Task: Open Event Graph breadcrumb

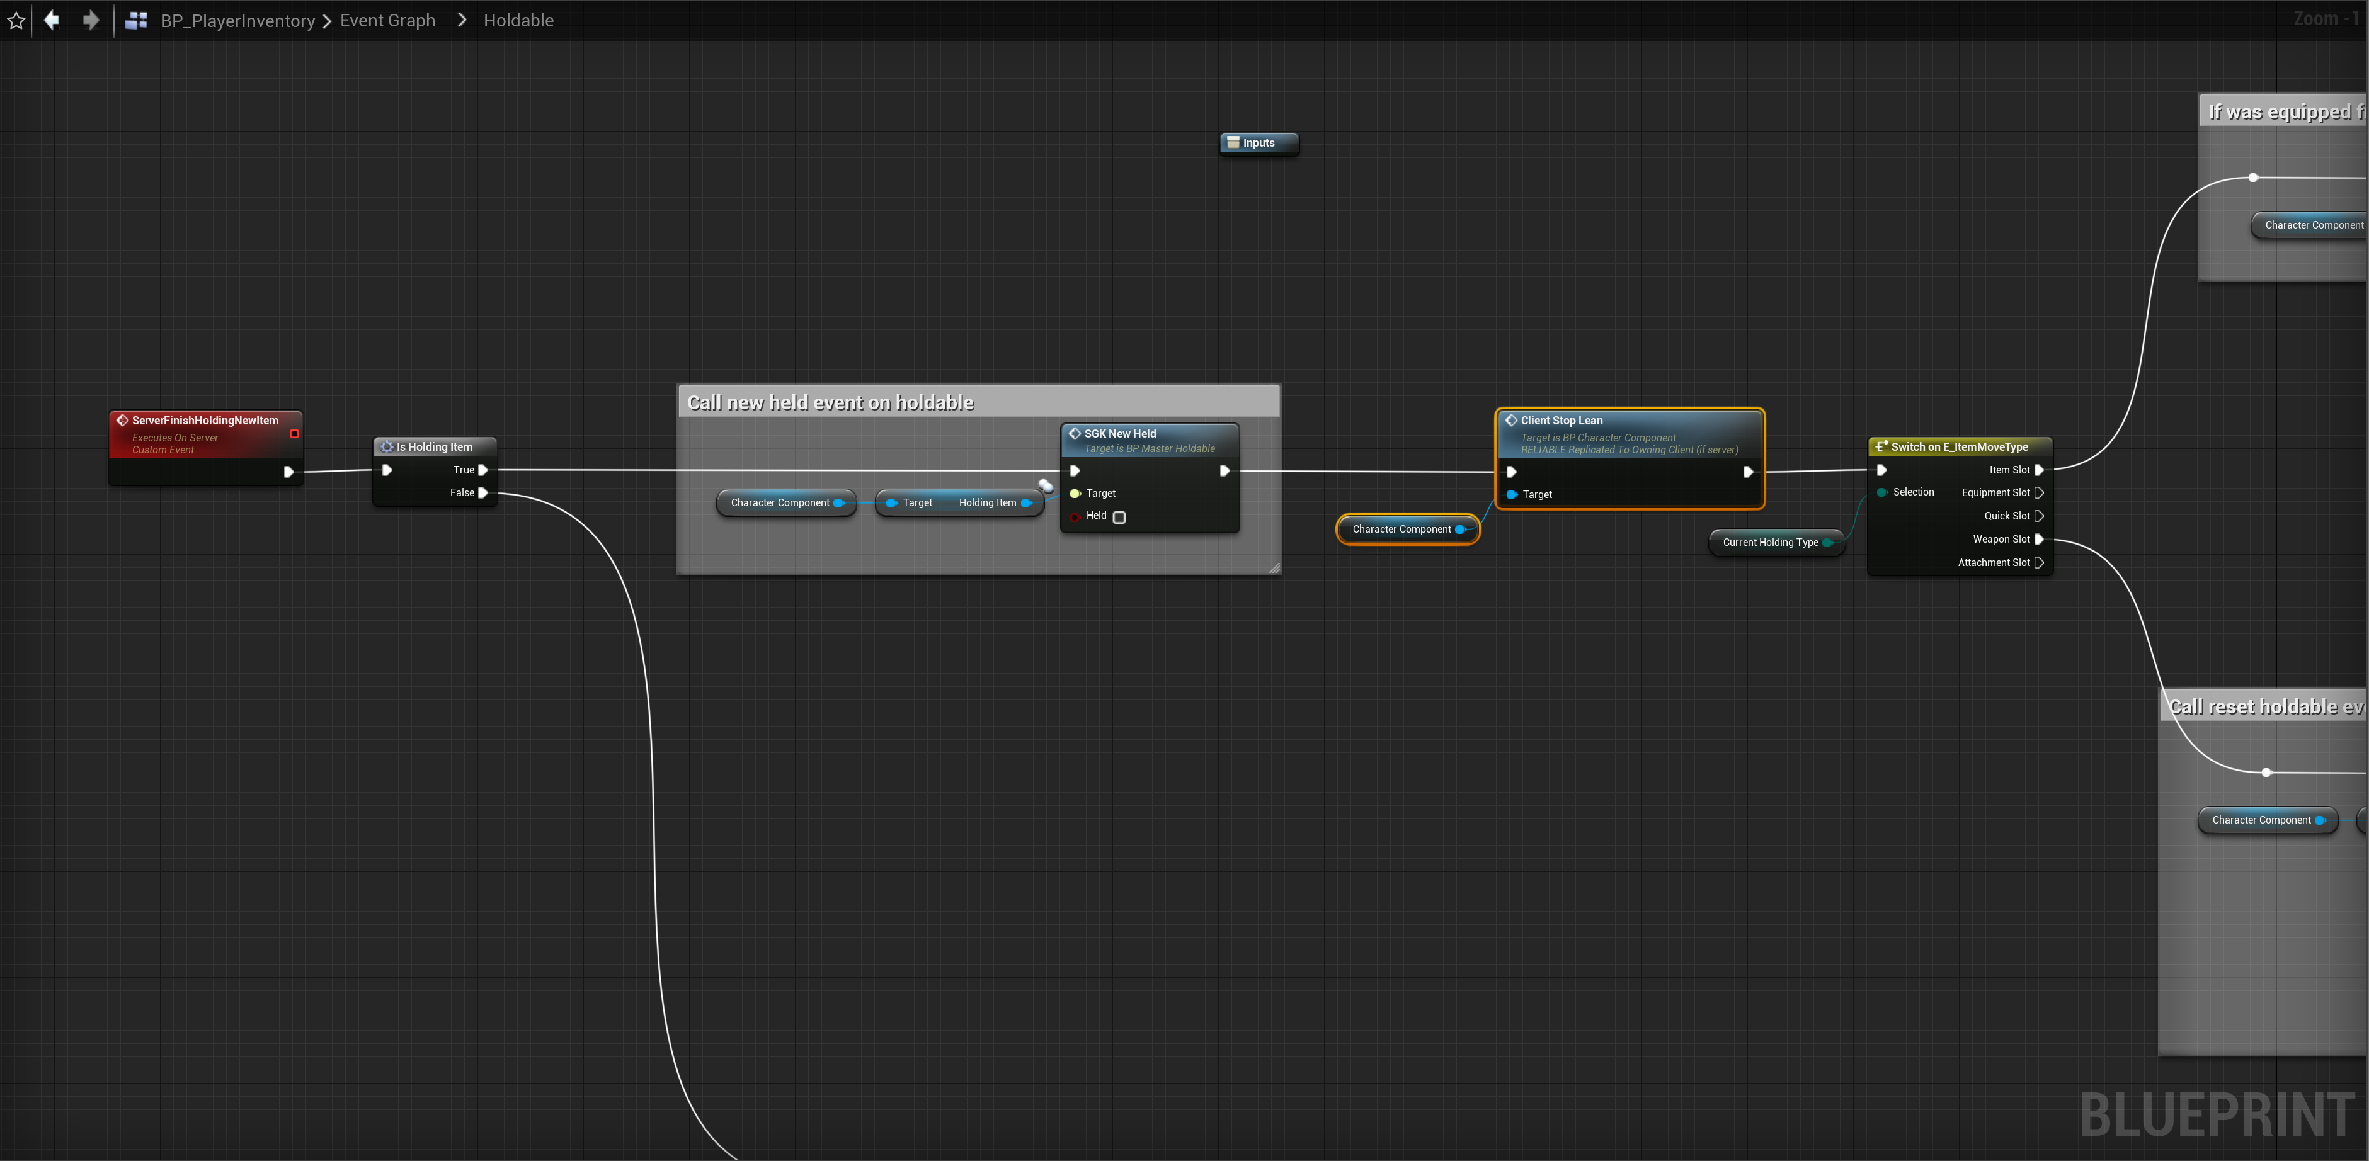Action: pos(387,20)
